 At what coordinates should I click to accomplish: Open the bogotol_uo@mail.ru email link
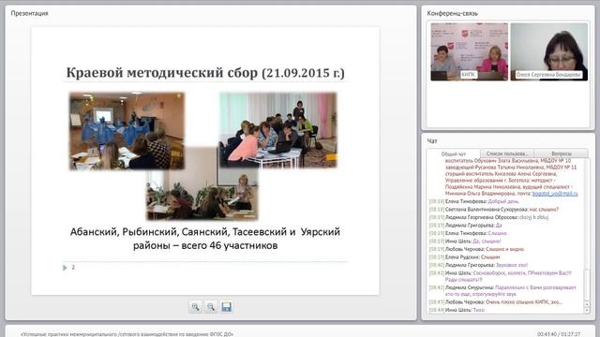tap(555, 194)
